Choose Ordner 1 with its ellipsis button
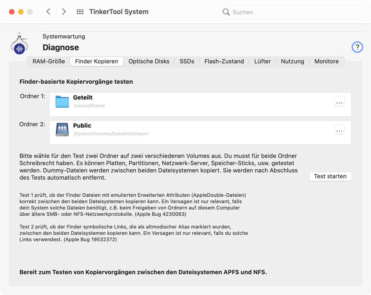 pyautogui.click(x=339, y=102)
